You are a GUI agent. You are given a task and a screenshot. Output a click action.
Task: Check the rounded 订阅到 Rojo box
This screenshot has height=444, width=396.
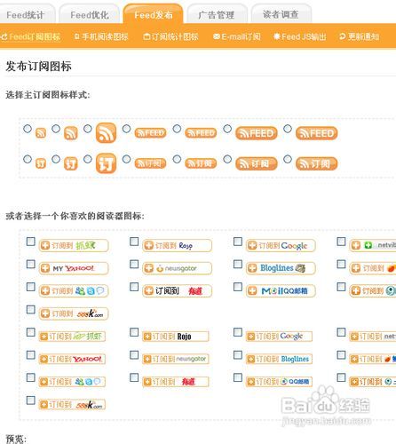pos(134,242)
